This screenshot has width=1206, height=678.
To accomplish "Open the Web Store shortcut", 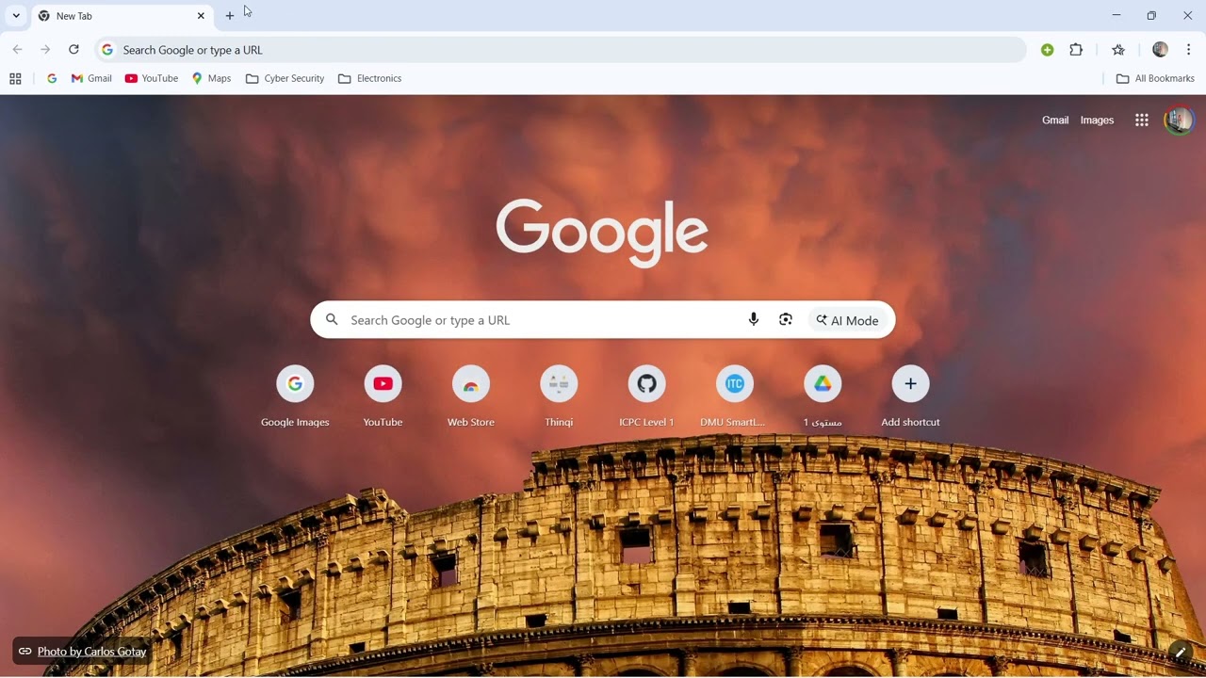I will tap(471, 396).
